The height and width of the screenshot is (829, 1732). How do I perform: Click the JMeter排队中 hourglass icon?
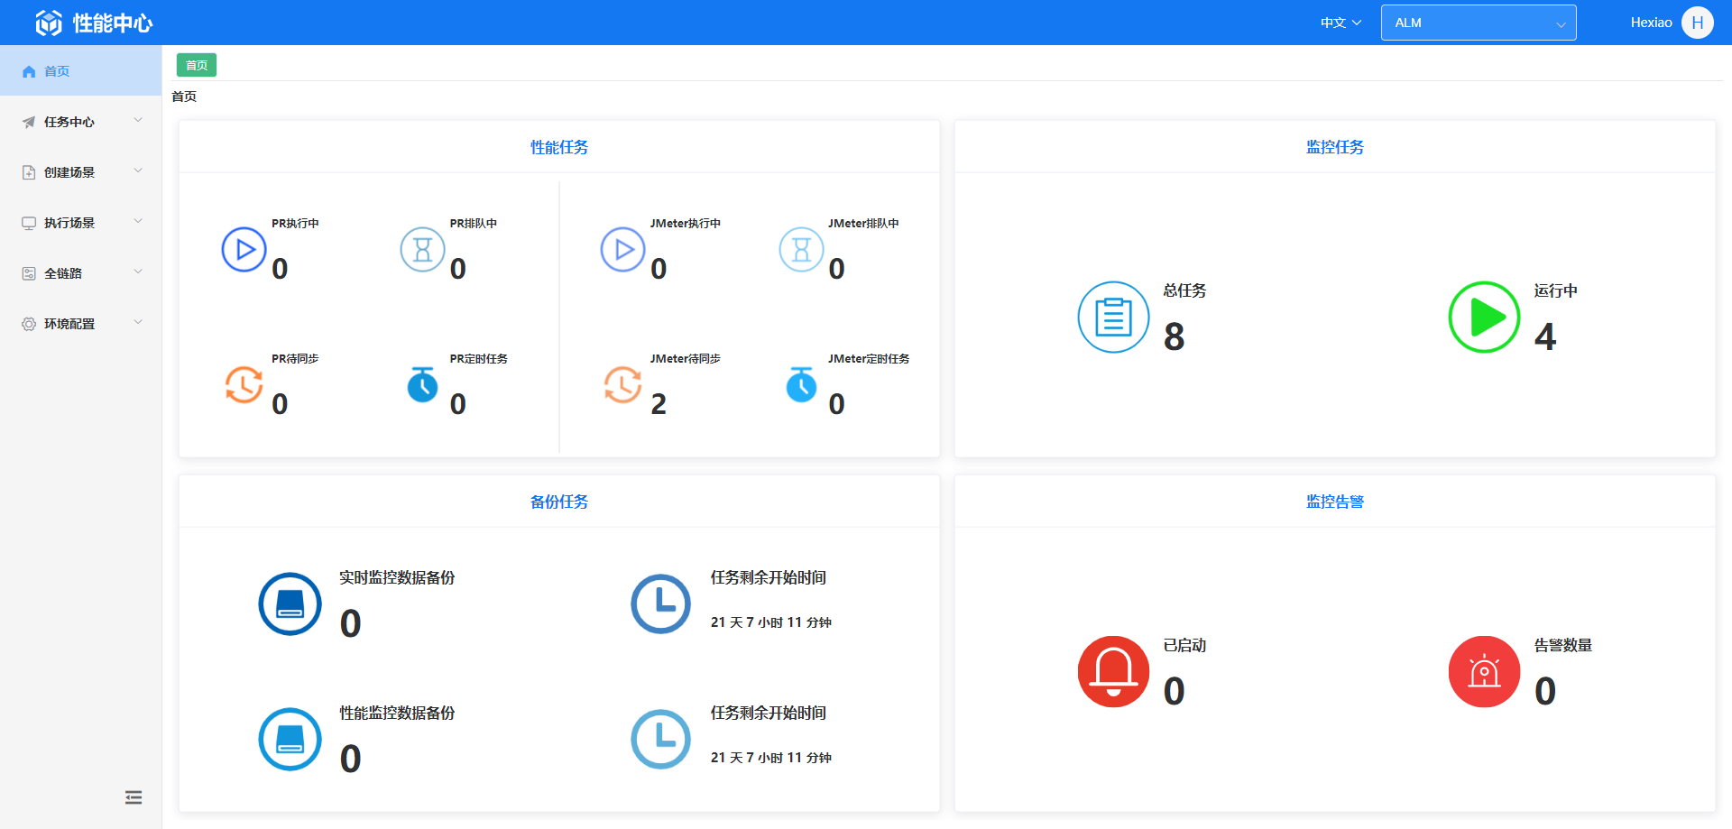[801, 250]
